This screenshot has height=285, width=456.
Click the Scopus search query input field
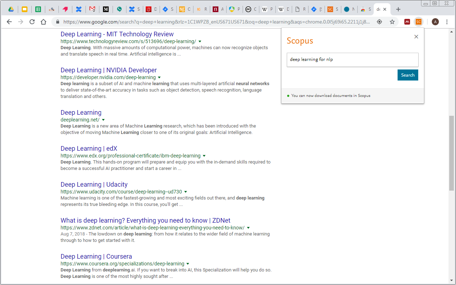tap(352, 59)
